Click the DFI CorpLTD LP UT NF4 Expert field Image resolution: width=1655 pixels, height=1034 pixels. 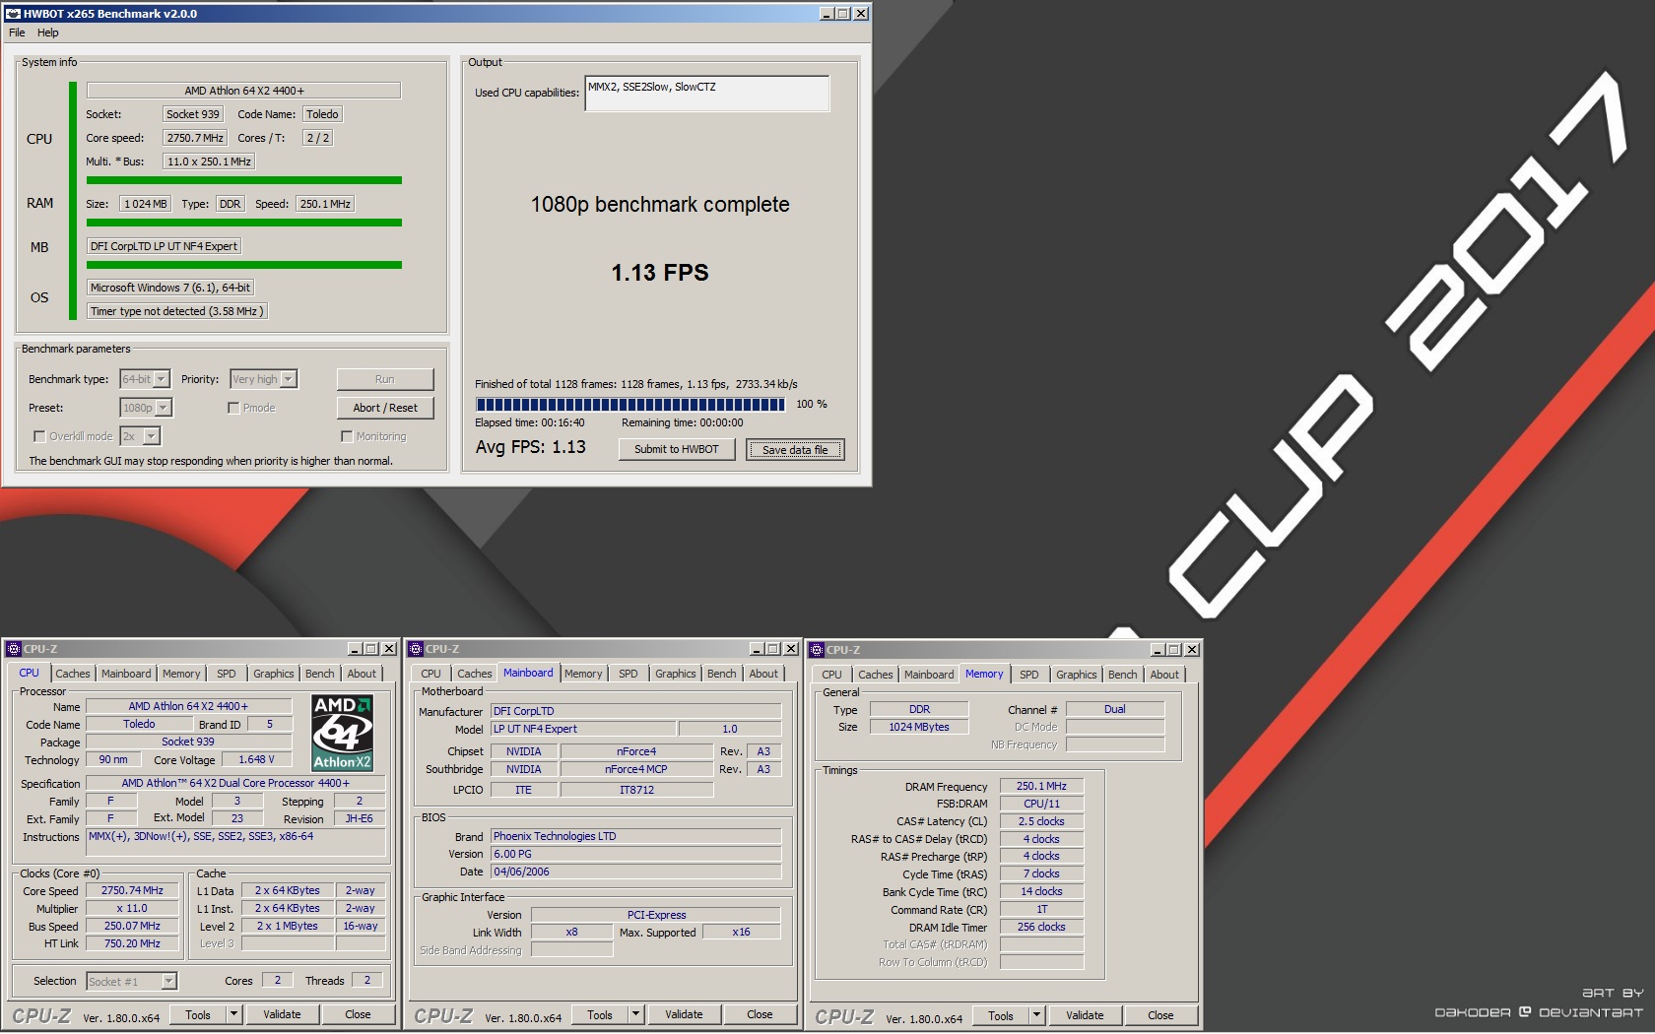164,246
